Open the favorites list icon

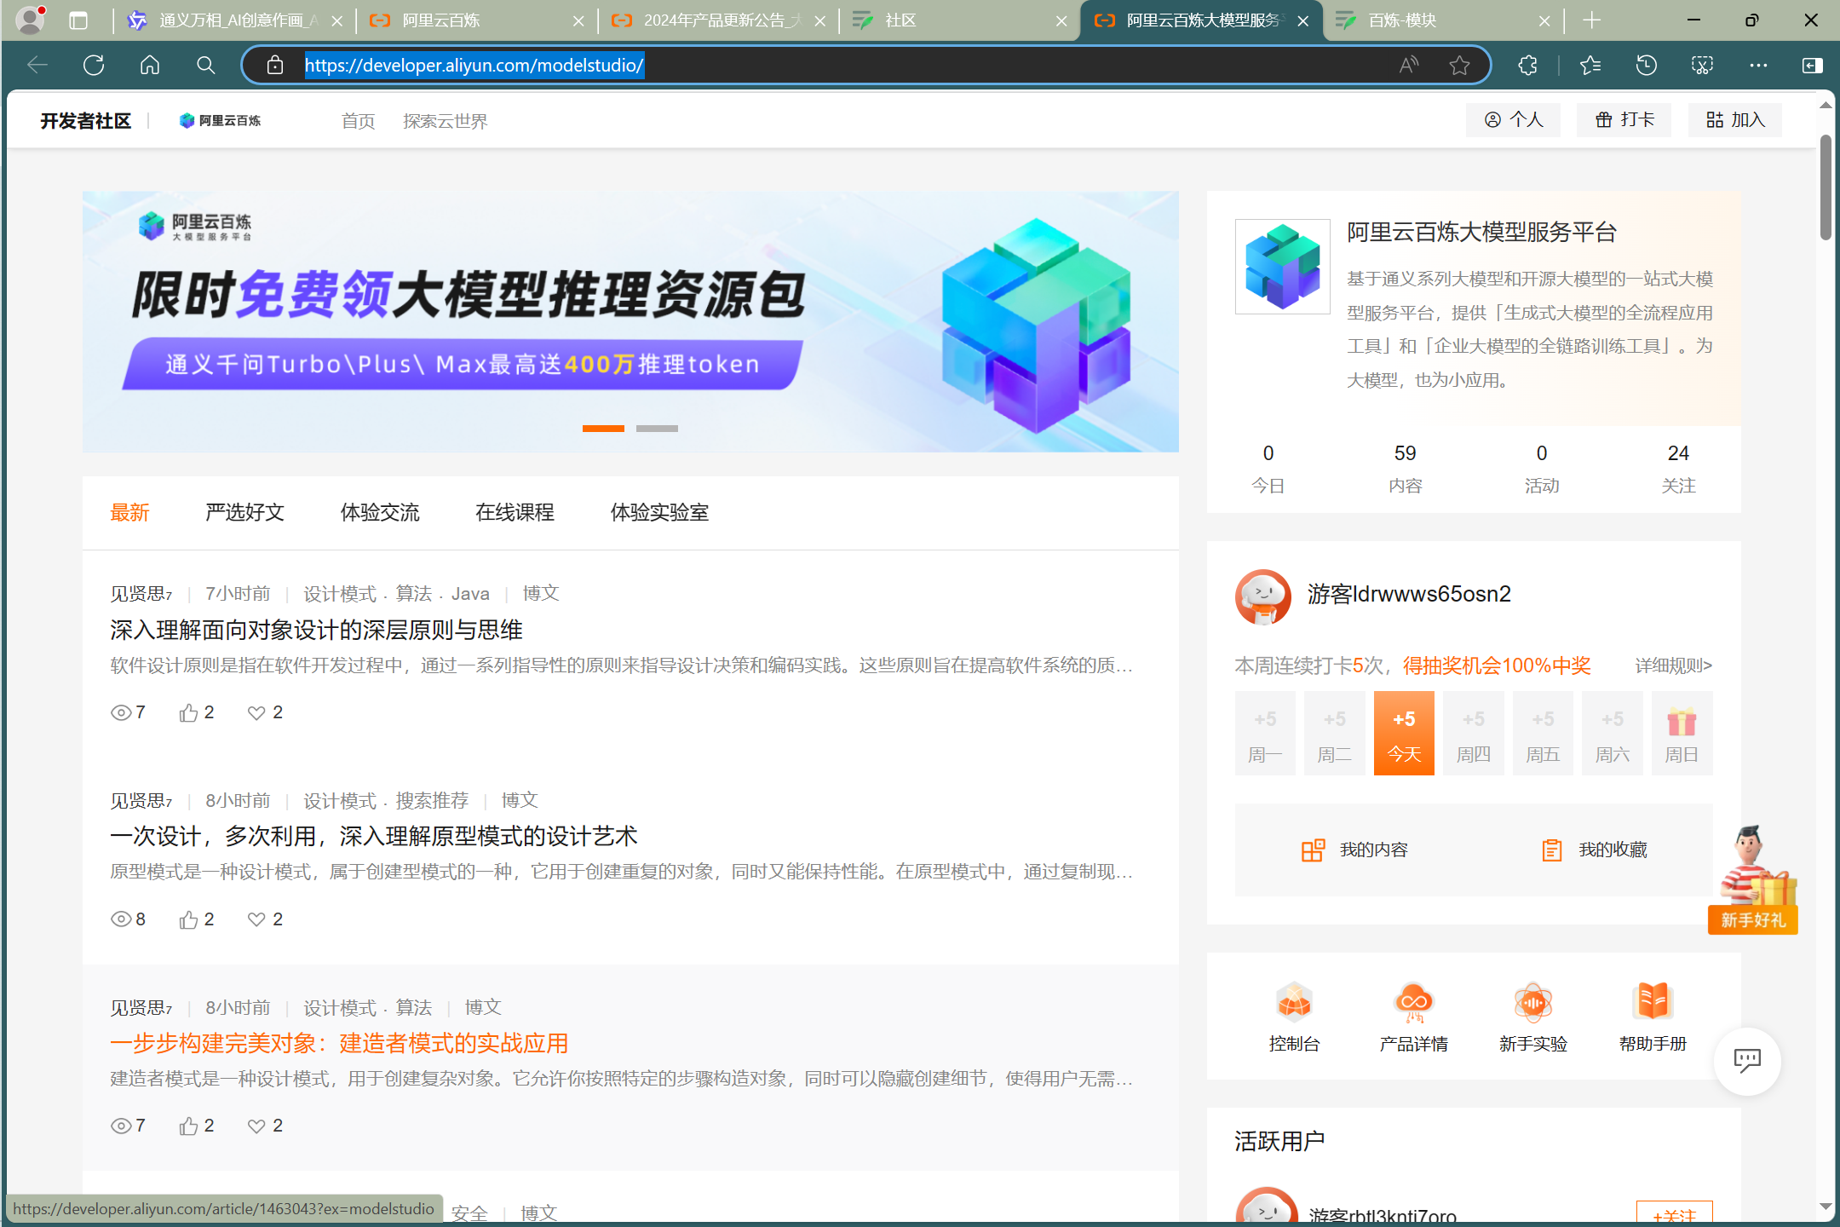click(x=1590, y=65)
